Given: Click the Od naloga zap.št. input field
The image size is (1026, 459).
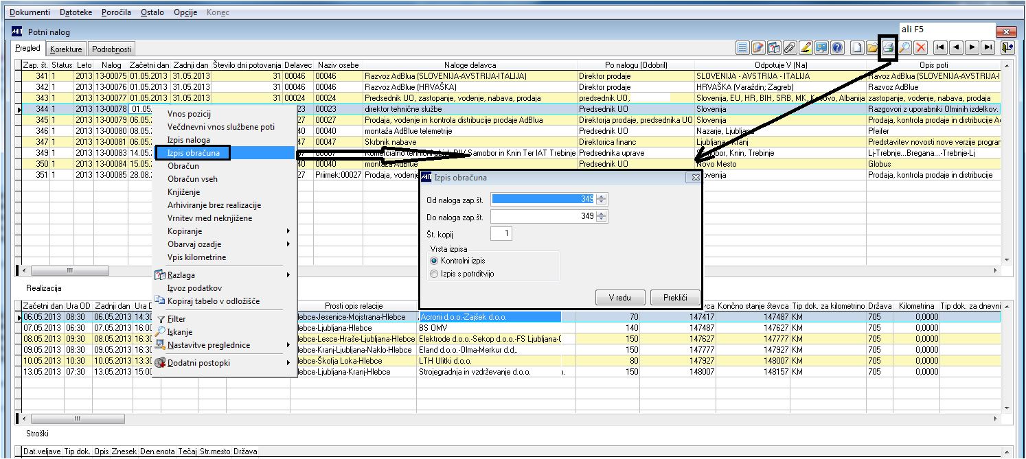Looking at the screenshot, I should (x=543, y=199).
